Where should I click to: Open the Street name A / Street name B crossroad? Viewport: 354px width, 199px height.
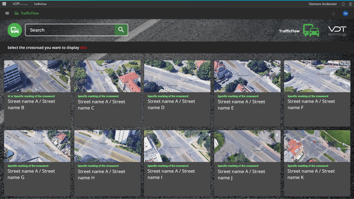click(37, 93)
